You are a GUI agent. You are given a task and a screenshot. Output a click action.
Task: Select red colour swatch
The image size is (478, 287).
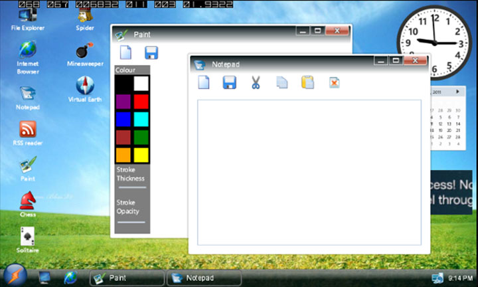(x=141, y=102)
